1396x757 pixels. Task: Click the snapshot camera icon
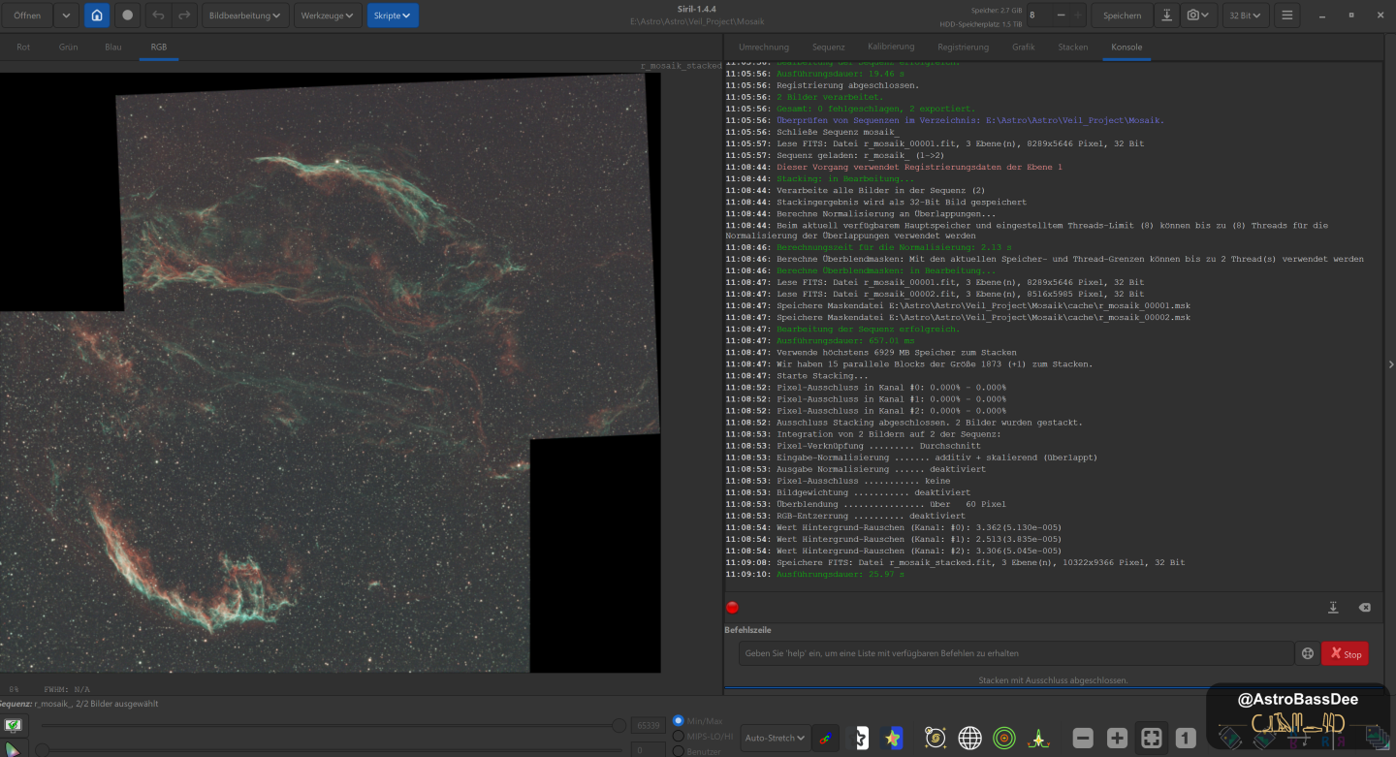[x=1199, y=16]
